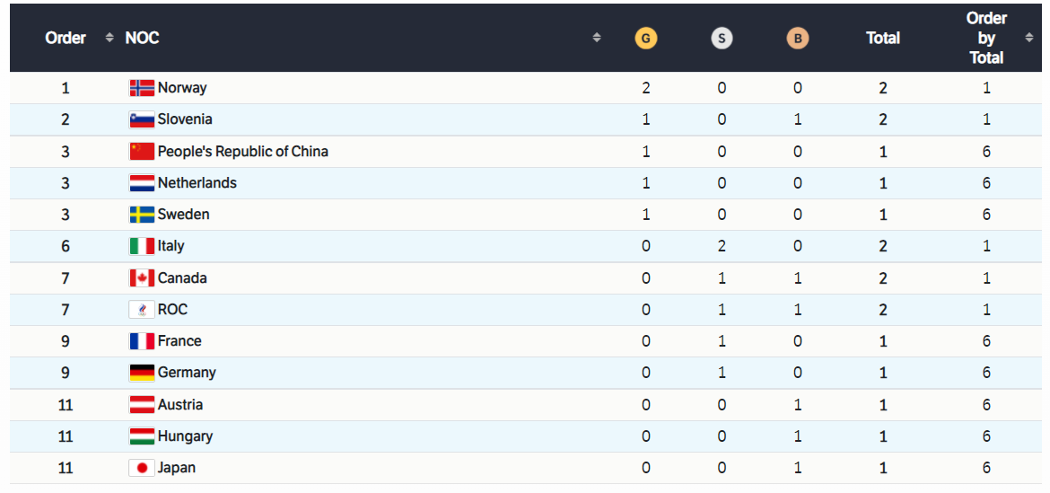Open the Netherlands country link

197,183
